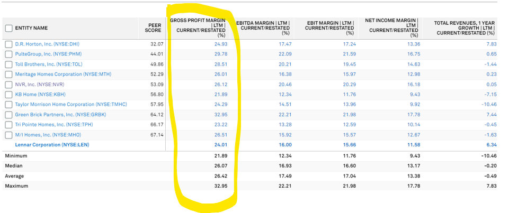Screen dimensions: 509x213
Task: Sort by Total Revenues 1 Year Growth header
Action: [464, 28]
